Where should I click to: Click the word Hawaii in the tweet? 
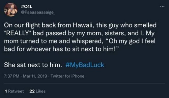click(82, 25)
